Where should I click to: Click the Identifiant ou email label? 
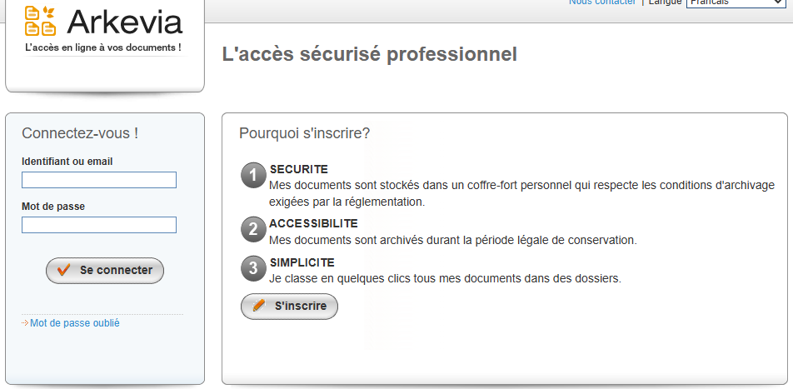point(67,162)
